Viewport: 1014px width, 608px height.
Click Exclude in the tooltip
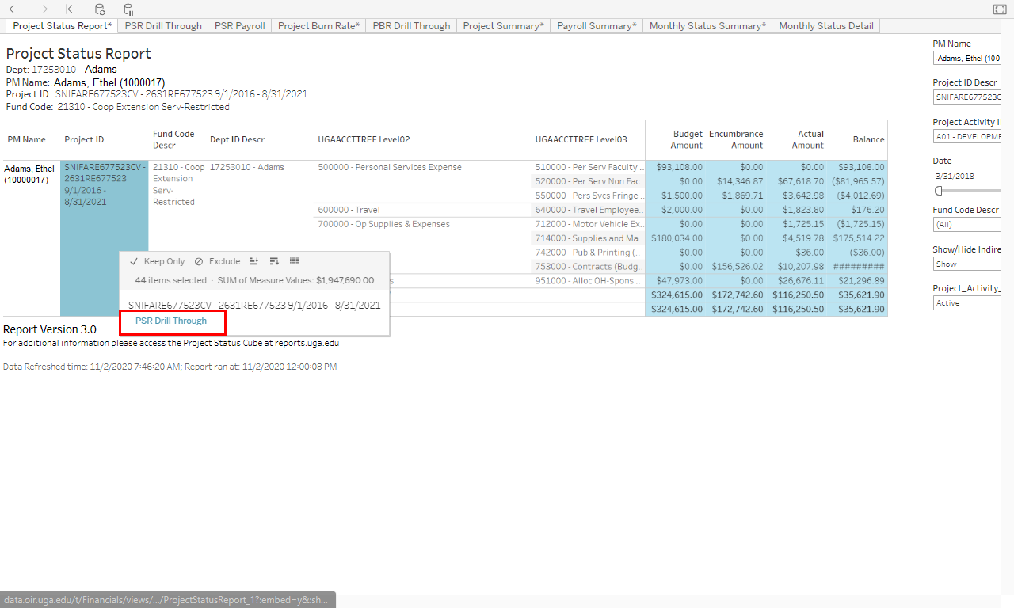click(217, 261)
